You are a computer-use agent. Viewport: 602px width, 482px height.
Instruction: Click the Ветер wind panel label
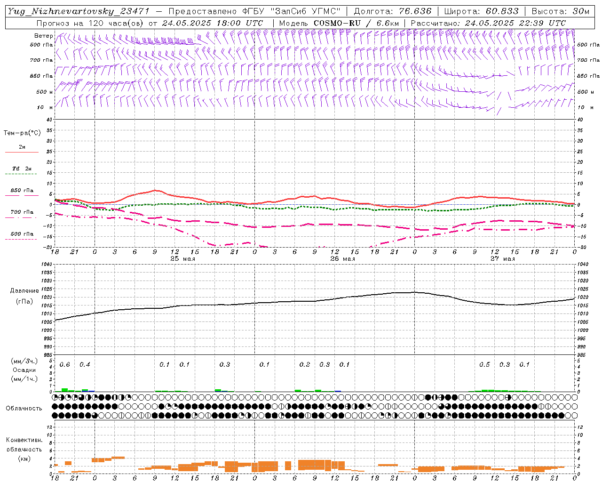click(43, 36)
